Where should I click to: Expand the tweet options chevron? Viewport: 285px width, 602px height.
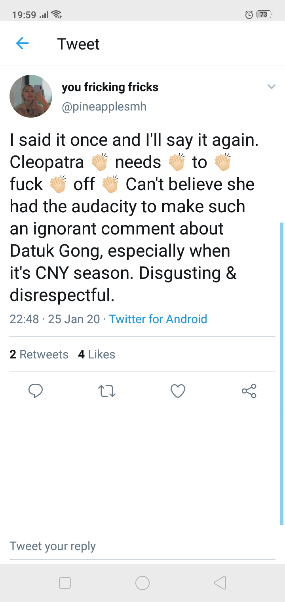click(x=271, y=87)
